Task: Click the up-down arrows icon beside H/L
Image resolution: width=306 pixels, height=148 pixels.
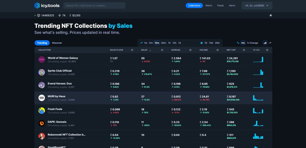Action: tap(238, 43)
